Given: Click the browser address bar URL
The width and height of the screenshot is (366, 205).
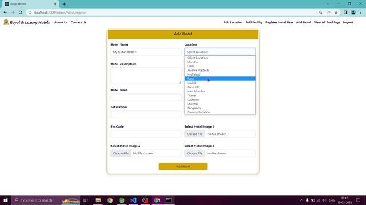Looking at the screenshot, I should (x=60, y=13).
